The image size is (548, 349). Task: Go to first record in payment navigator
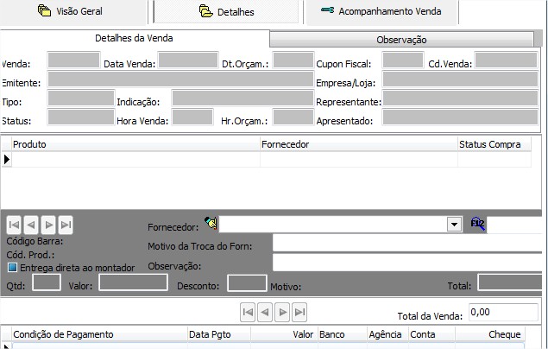click(248, 312)
